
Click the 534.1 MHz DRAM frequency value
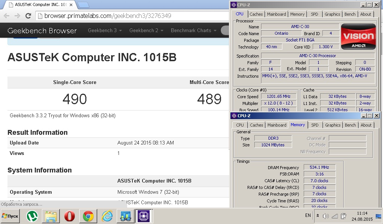coord(319,168)
